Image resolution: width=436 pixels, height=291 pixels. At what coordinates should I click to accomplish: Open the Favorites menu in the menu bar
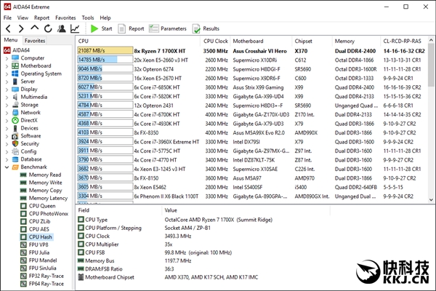(65, 17)
